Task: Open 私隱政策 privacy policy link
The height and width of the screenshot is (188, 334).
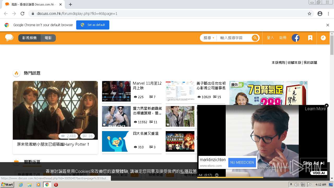Action: click(x=188, y=171)
